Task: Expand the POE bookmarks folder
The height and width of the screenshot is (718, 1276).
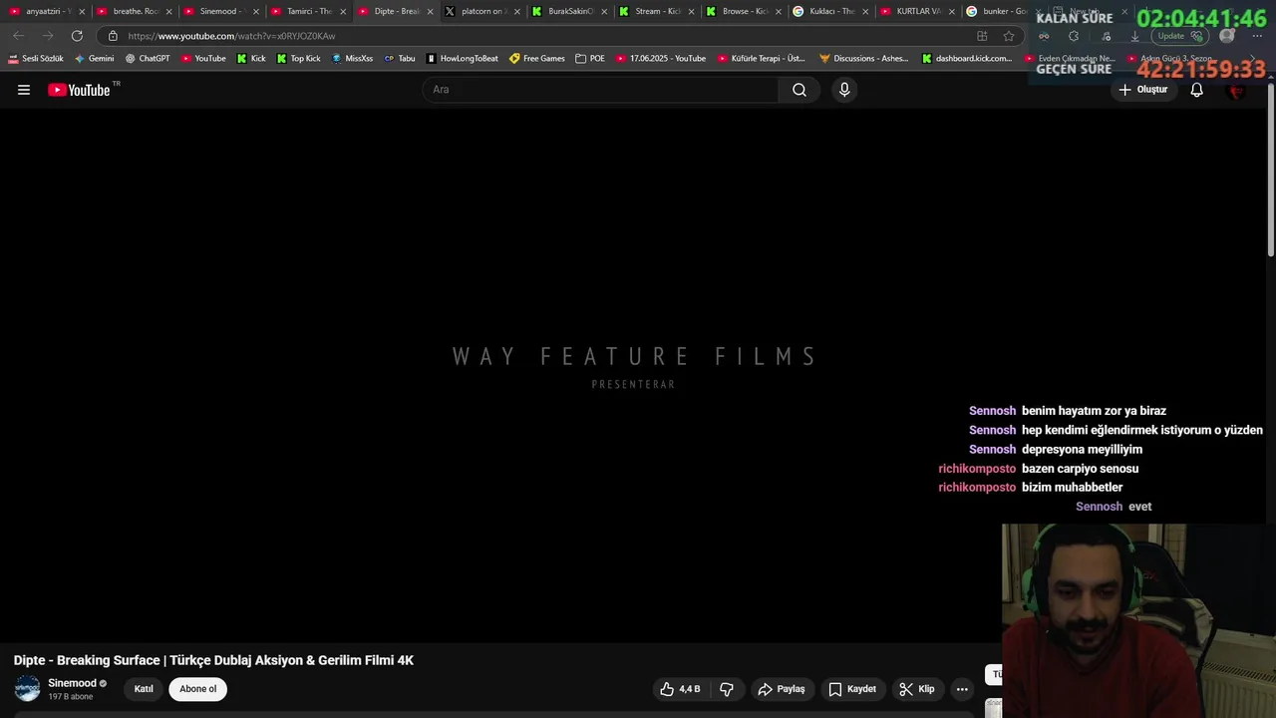Action: [590, 59]
